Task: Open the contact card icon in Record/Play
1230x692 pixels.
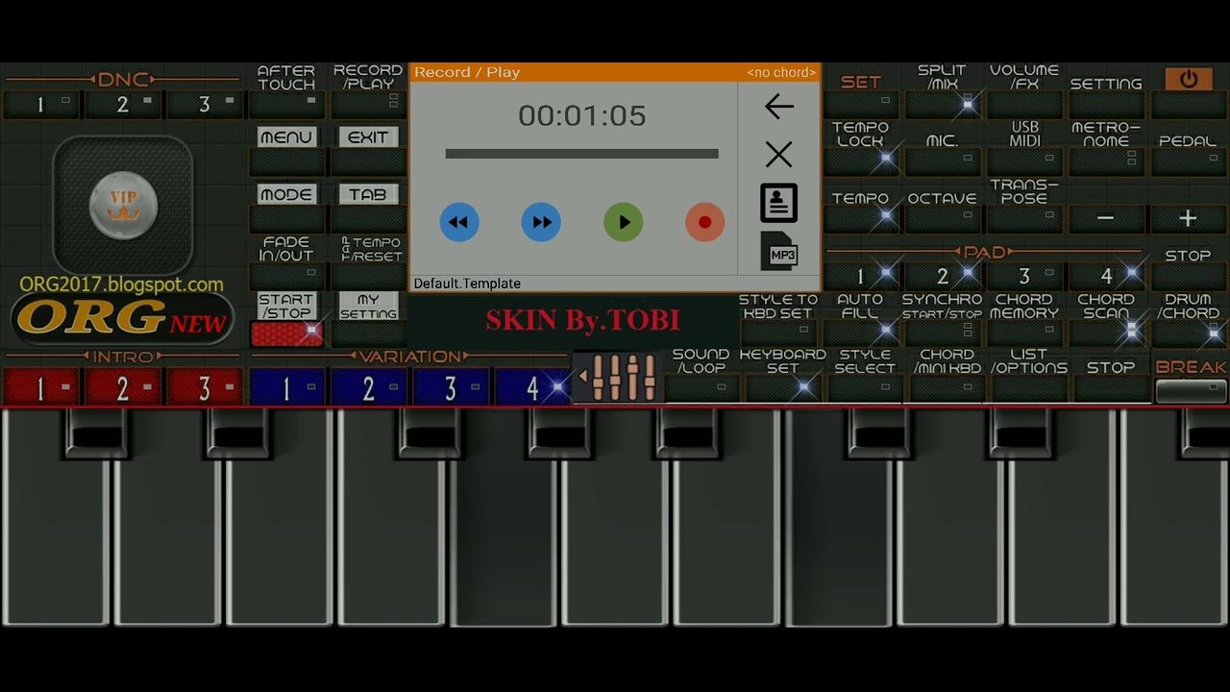Action: [x=779, y=203]
